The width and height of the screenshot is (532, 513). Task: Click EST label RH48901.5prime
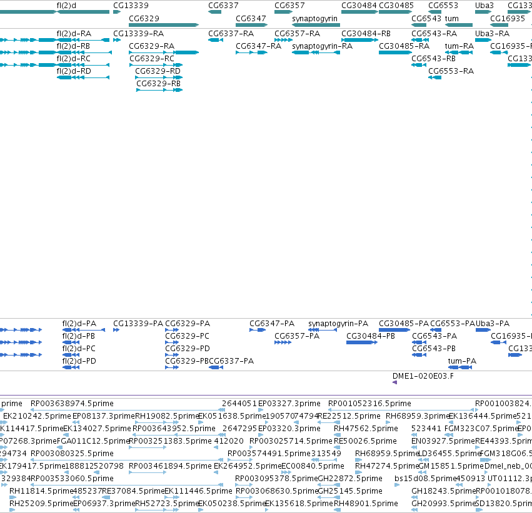(x=366, y=504)
